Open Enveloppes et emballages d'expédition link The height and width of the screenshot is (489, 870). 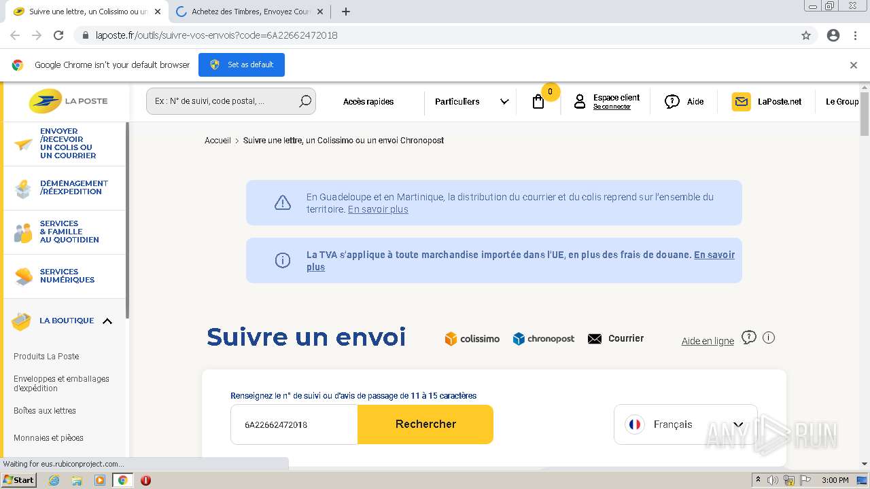[61, 384]
